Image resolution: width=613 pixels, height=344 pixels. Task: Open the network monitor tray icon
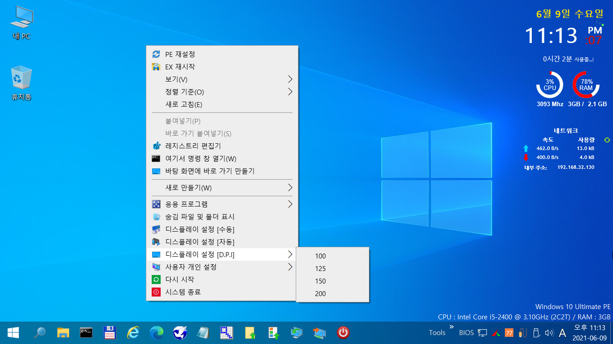(482, 333)
